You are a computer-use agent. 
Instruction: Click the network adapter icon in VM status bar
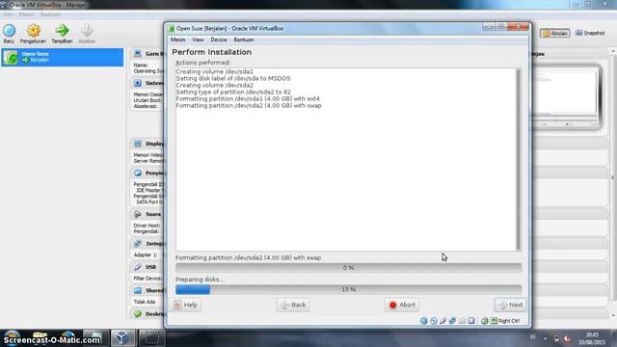click(x=452, y=321)
